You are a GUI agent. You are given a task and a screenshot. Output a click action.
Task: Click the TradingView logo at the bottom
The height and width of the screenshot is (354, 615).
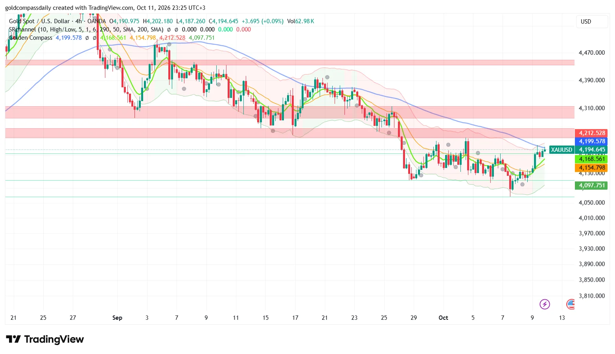pos(45,339)
